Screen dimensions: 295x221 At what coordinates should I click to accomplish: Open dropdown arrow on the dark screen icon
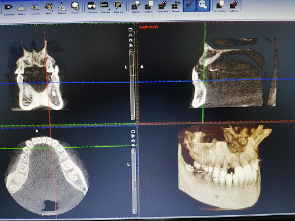(x=109, y=9)
